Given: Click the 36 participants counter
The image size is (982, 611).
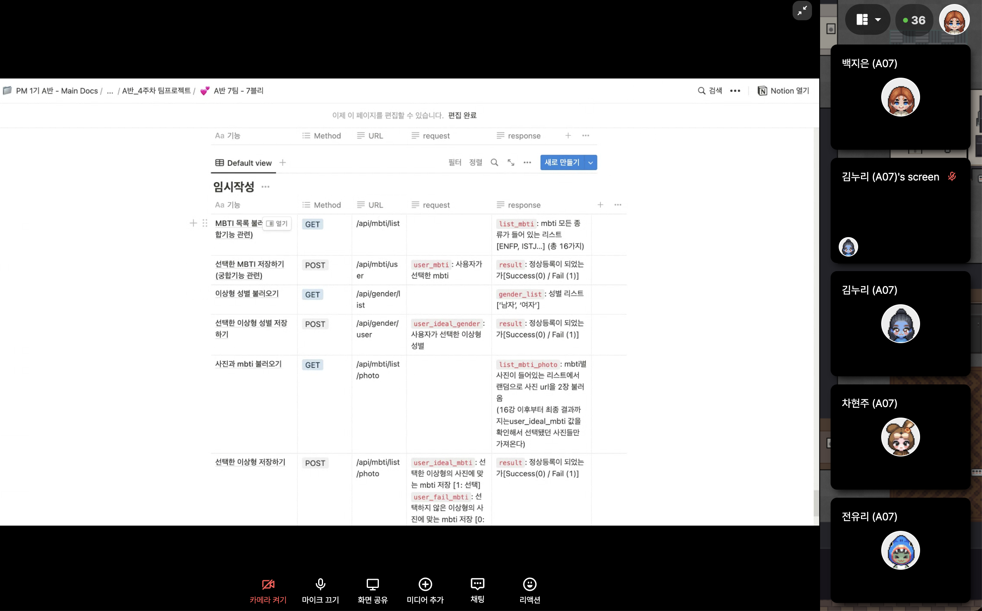Looking at the screenshot, I should pos(914,20).
